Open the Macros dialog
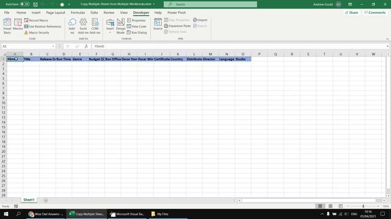 18,25
